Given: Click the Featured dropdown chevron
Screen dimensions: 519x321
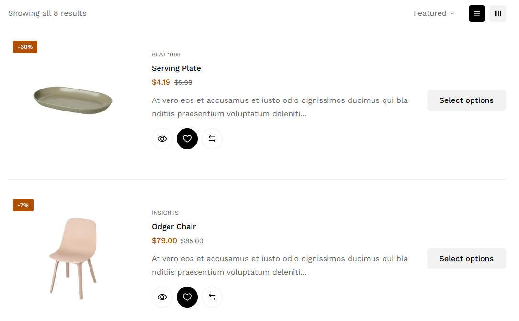Looking at the screenshot, I should coord(452,13).
